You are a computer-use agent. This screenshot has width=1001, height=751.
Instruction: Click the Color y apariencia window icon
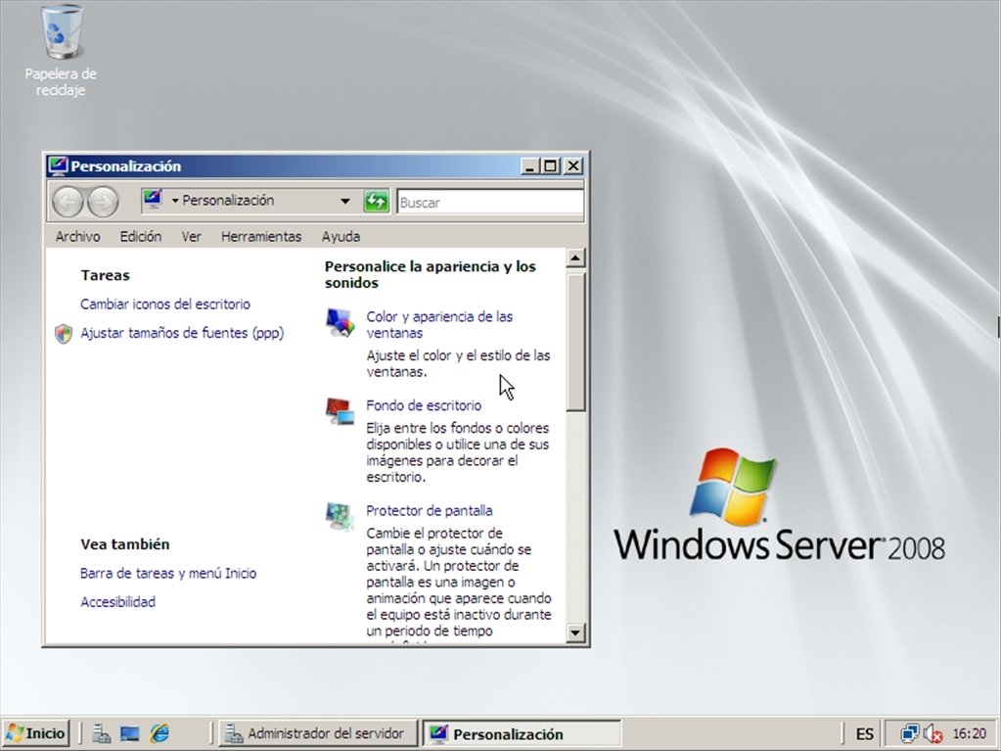click(x=340, y=322)
